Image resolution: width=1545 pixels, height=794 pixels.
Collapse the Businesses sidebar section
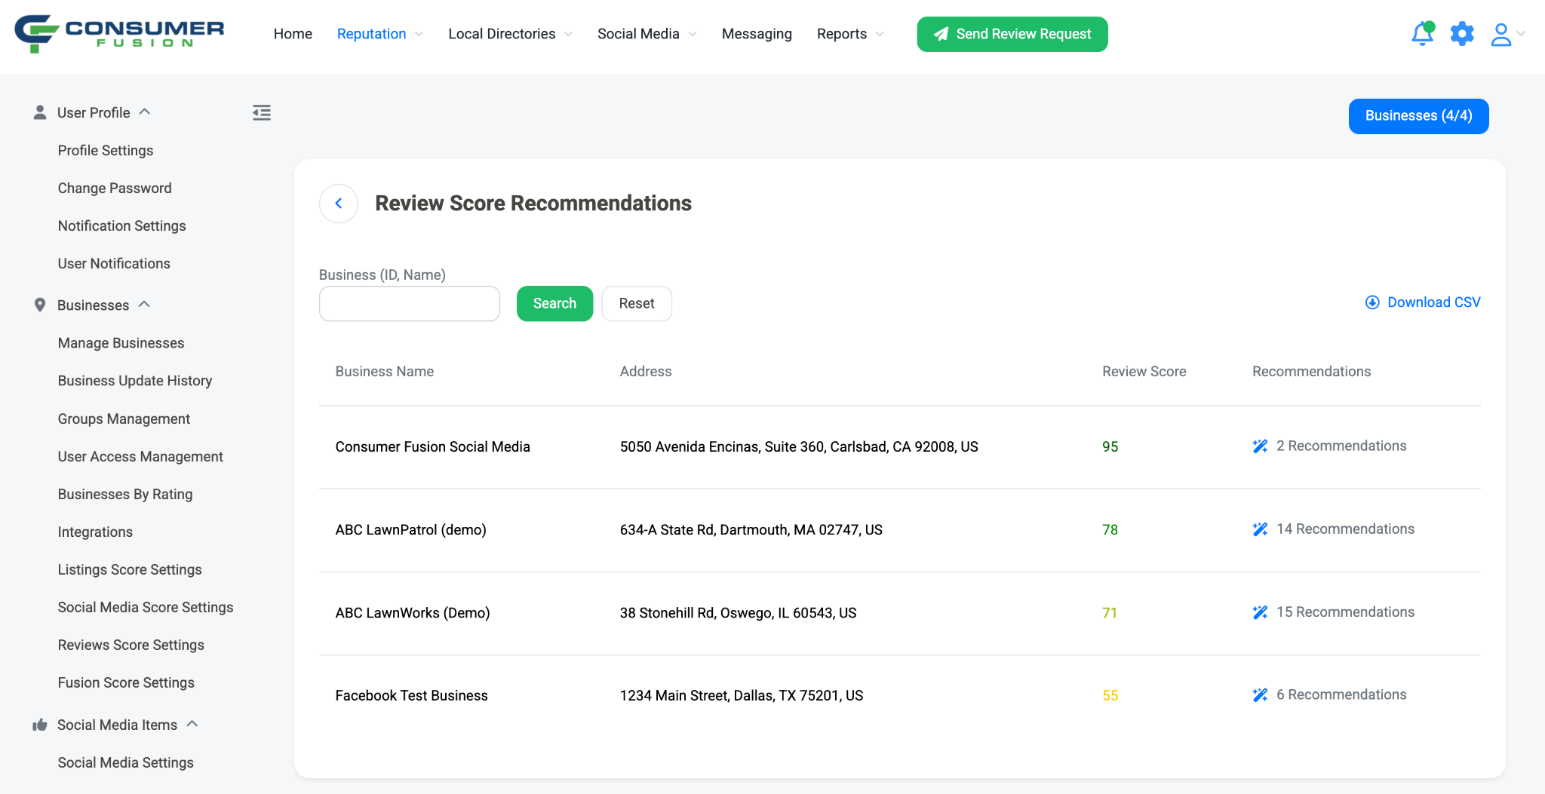[x=144, y=304]
